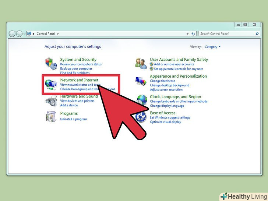Click Change display language
Image resolution: width=268 pixels, height=201 pixels.
tap(167, 106)
